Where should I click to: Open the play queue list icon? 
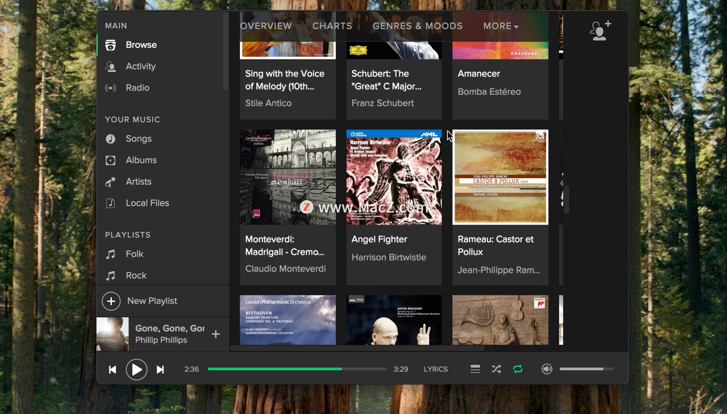pos(475,369)
